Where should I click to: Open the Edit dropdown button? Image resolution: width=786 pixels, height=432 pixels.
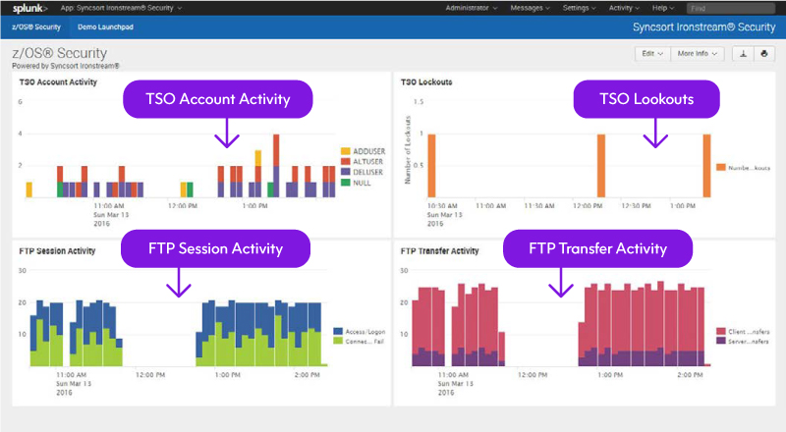(652, 54)
